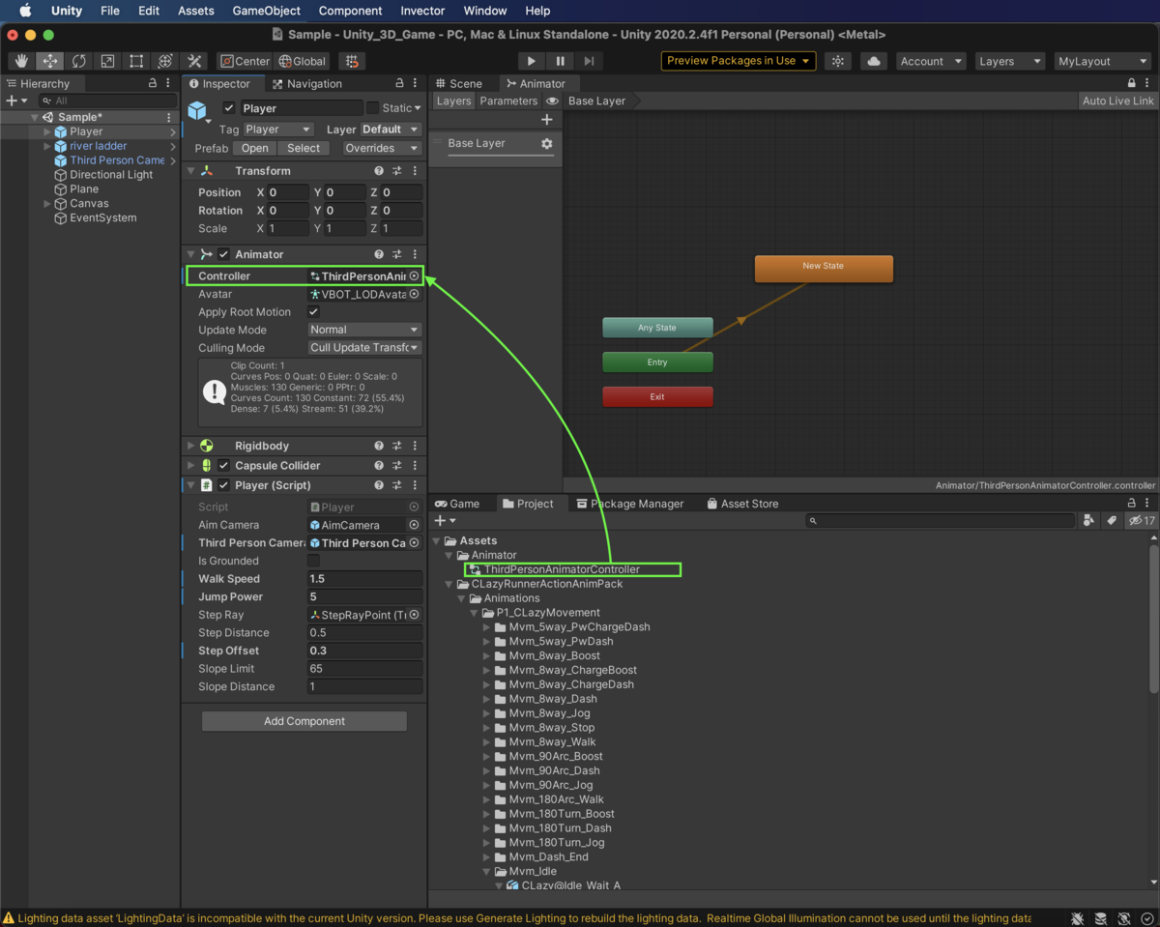This screenshot has height=927, width=1160.
Task: Switch to Scene tab
Action: (457, 83)
